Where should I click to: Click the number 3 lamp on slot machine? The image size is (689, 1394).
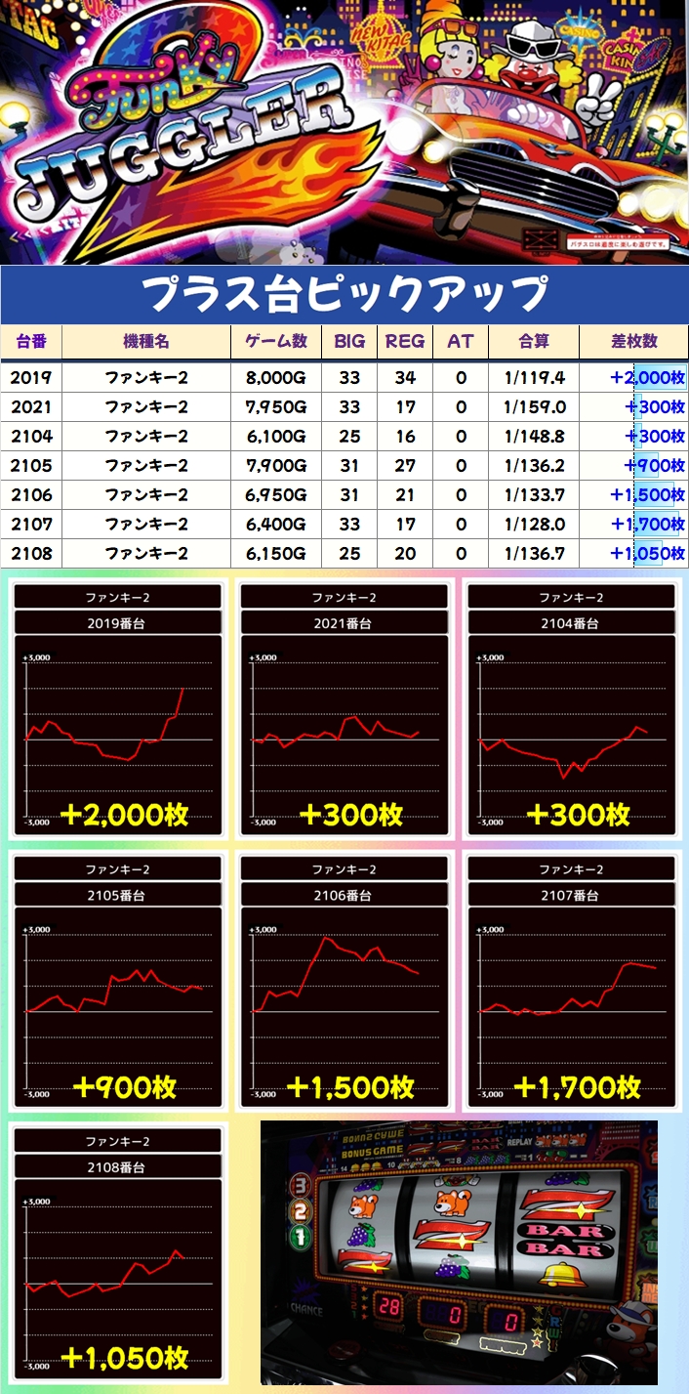coord(301,1187)
